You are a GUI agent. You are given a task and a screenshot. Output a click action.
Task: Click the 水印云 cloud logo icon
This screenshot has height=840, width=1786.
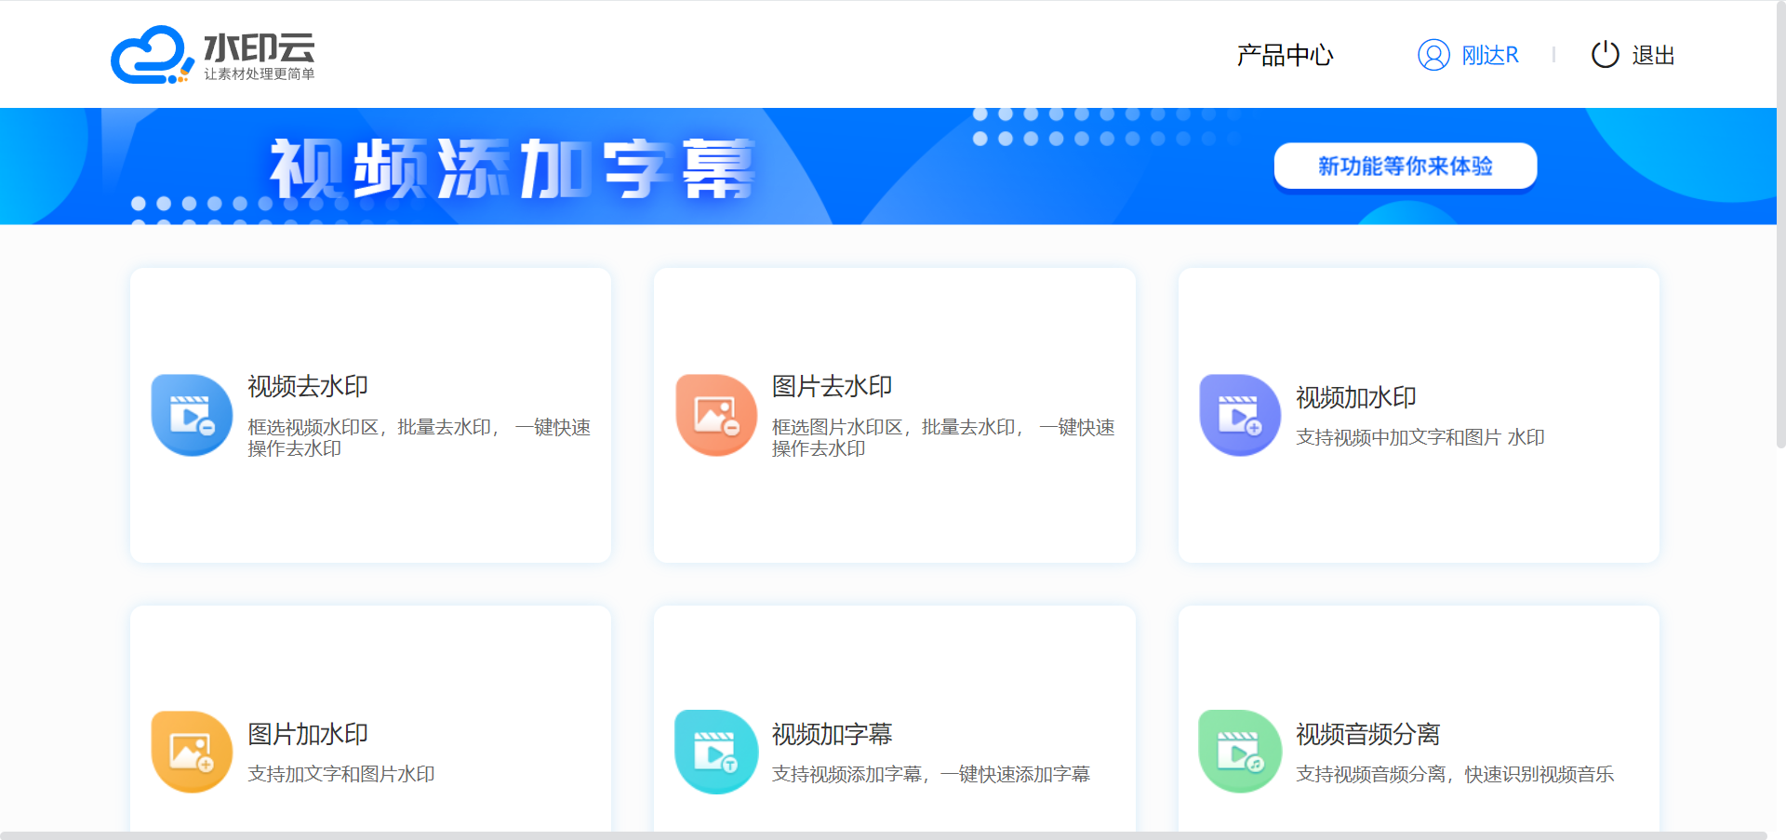coord(153,55)
